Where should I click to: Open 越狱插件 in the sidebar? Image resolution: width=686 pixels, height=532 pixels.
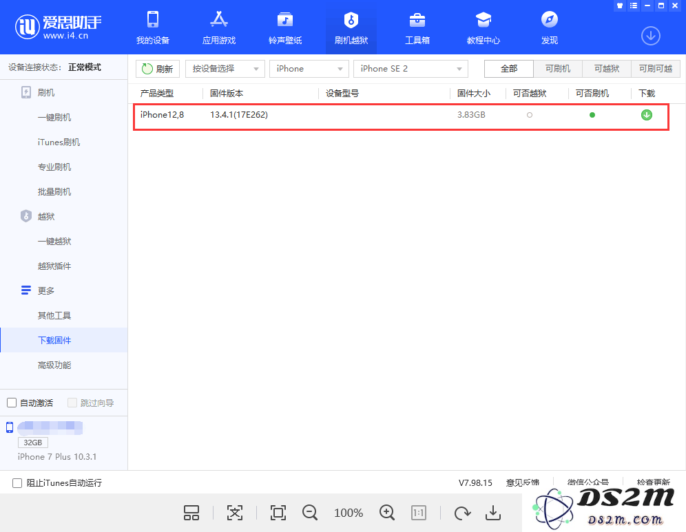pos(54,266)
